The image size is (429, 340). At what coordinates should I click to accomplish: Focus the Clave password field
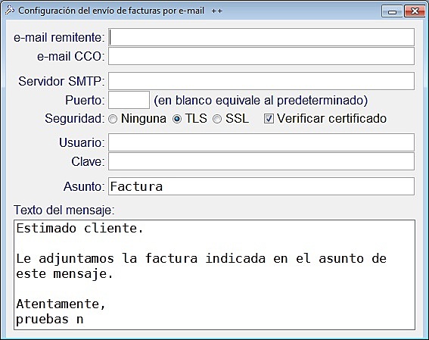[x=261, y=161]
